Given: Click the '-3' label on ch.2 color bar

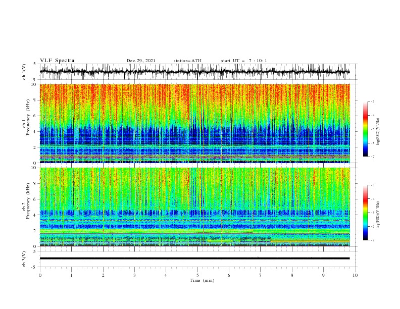Looking at the screenshot, I should coord(372,185).
